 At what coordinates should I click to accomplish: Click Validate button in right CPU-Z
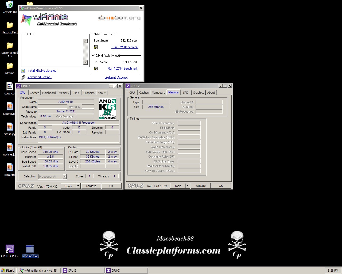click(x=200, y=186)
